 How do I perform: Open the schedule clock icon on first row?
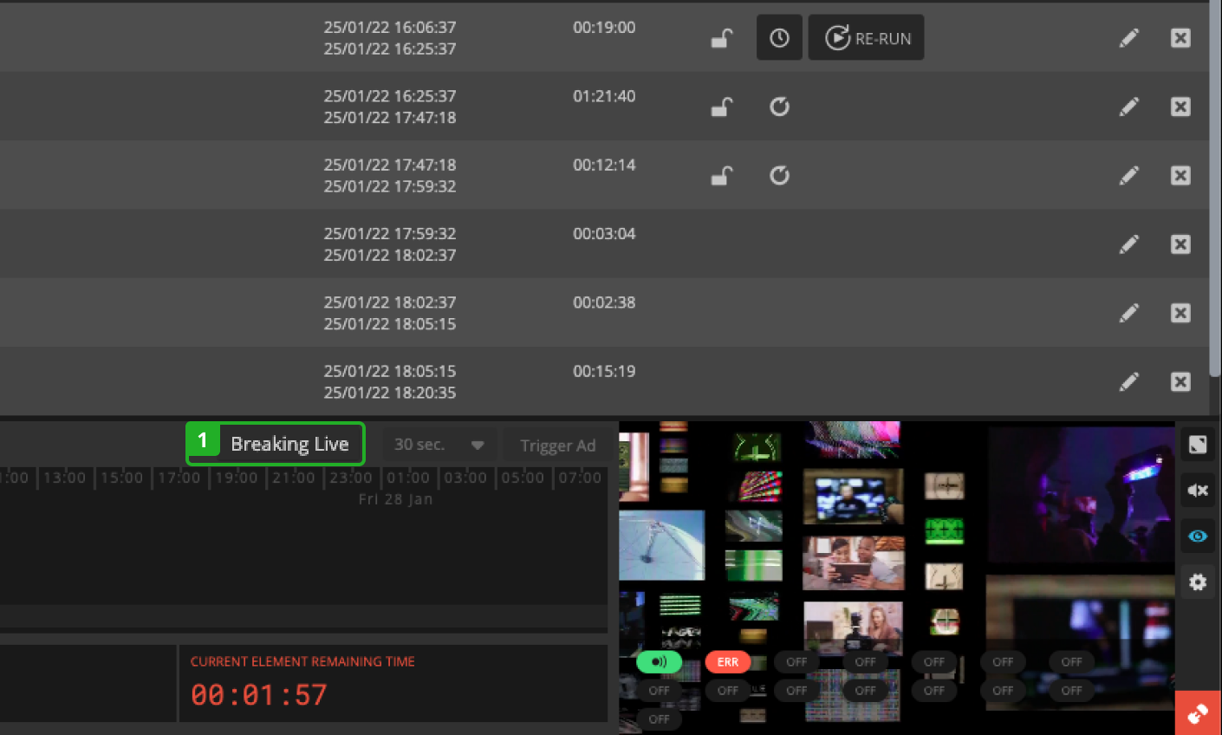point(779,37)
